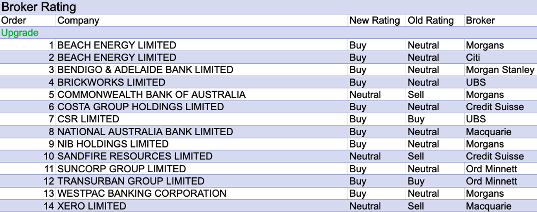Image resolution: width=537 pixels, height=212 pixels.
Task: Select the XERO LIMITED company cell
Action: coord(92,206)
